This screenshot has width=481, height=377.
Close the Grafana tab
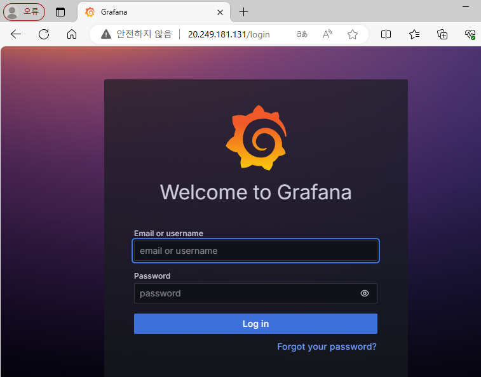pyautogui.click(x=220, y=12)
